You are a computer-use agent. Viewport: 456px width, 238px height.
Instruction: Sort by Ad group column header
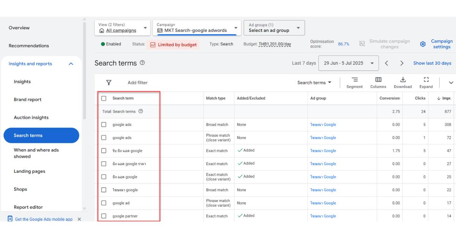pos(318,98)
